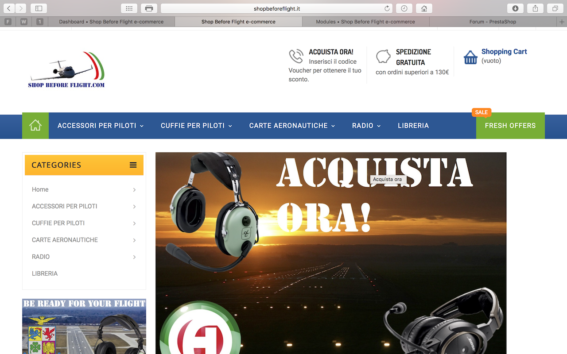Open the Libreria nav menu item
567x354 pixels.
(x=413, y=126)
